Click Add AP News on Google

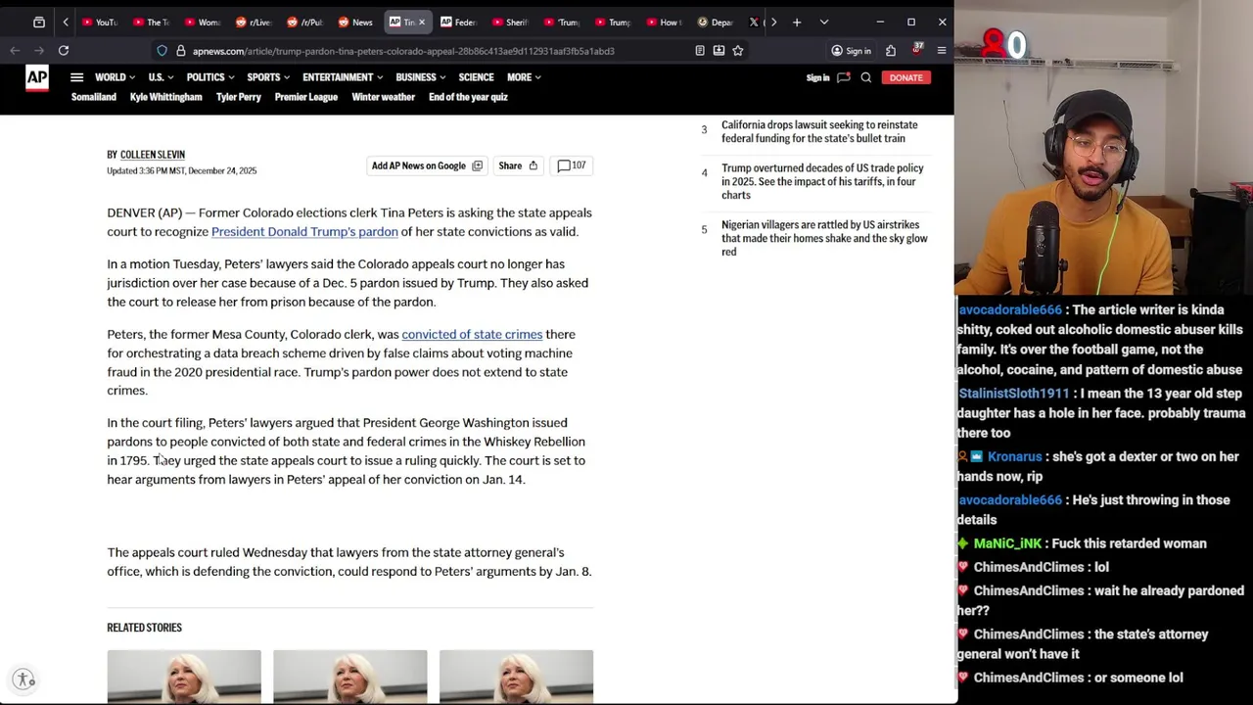(427, 165)
